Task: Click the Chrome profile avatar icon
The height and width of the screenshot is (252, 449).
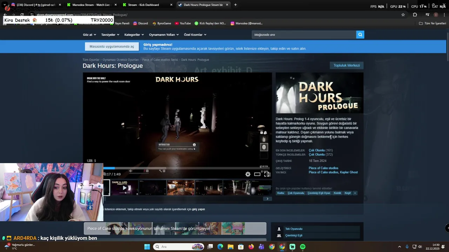Action: pos(436,15)
